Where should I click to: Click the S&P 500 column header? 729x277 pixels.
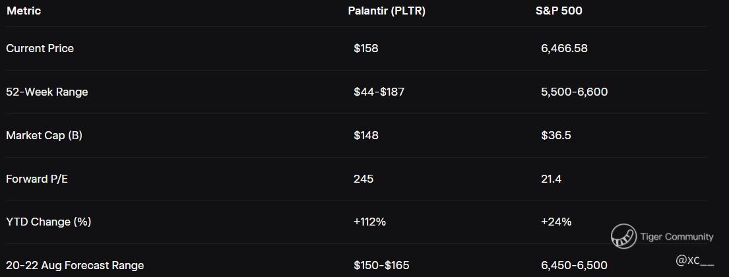(559, 11)
